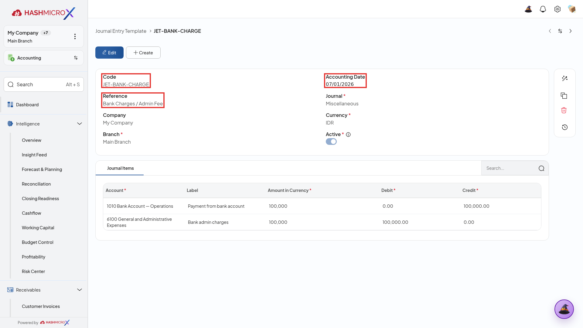Click the swap arrows icon beside record navigation
583x328 pixels.
(x=560, y=31)
